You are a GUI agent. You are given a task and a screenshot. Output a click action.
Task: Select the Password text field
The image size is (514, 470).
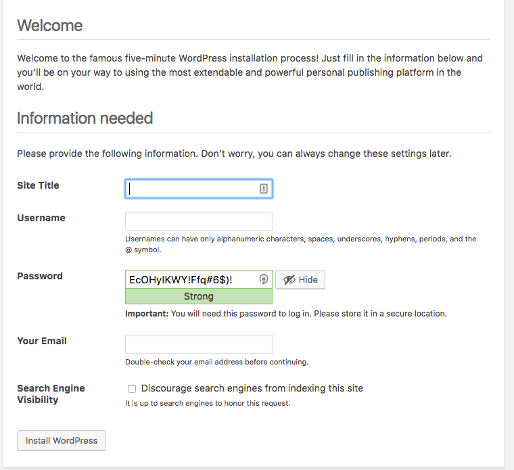(199, 279)
